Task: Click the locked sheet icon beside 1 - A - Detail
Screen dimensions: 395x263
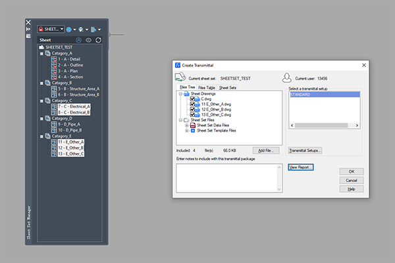Action: click(54, 59)
